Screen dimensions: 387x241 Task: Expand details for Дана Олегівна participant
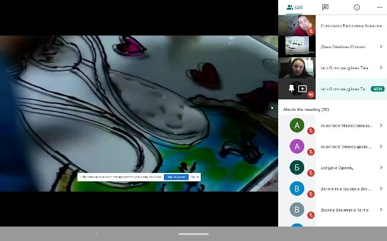pos(381,46)
